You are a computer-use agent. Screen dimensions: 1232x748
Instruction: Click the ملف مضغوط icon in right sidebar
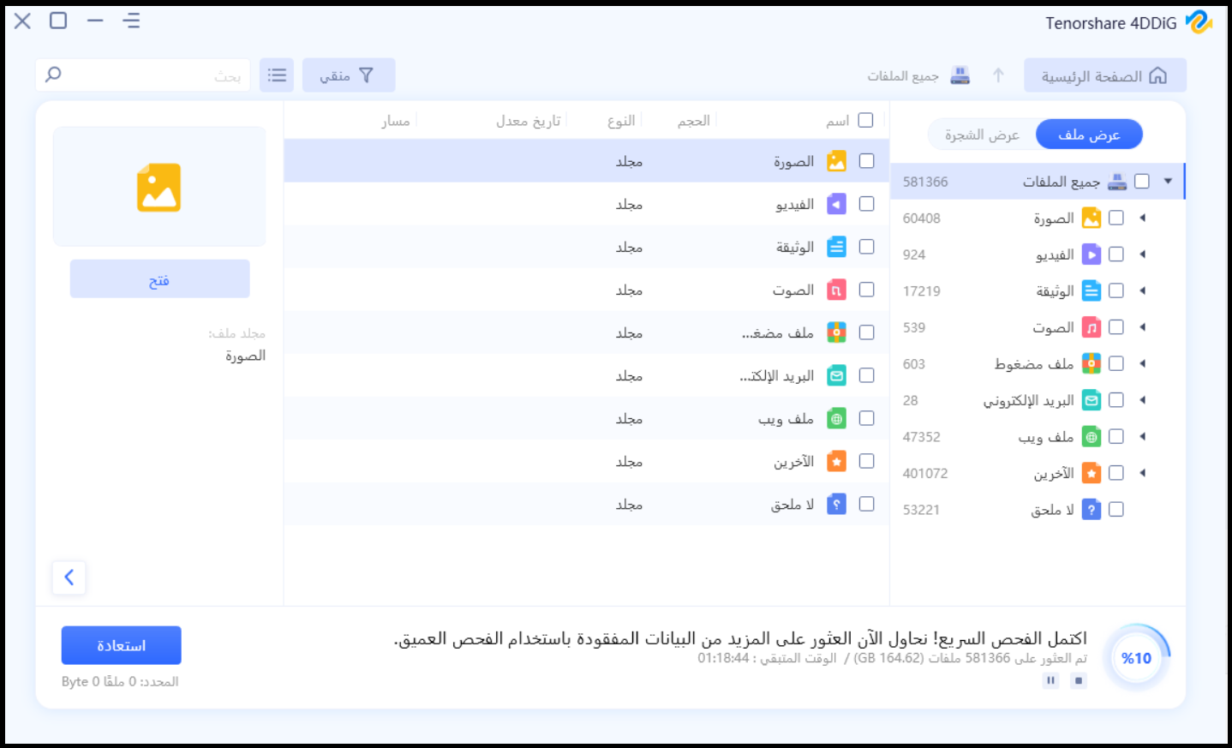1091,363
